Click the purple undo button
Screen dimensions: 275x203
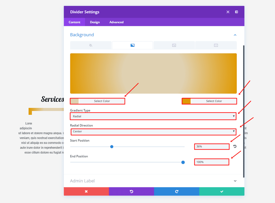click(x=131, y=191)
